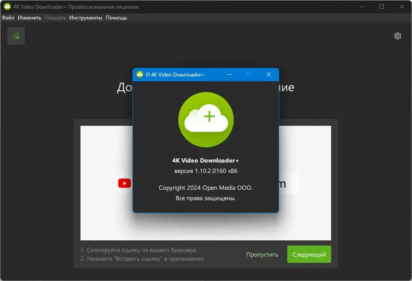Maximize the main 4K Video Downloader+ window
This screenshot has width=412, height=281.
click(x=382, y=6)
